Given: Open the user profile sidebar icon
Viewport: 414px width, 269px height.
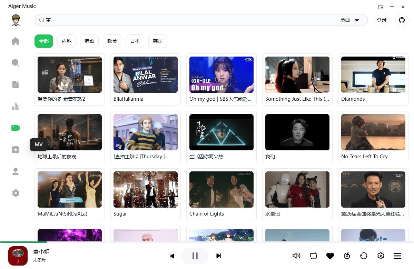Looking at the screenshot, I should click(x=16, y=171).
